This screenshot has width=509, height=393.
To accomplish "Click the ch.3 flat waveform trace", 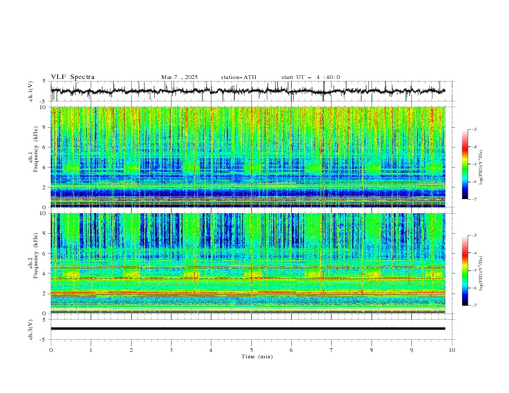I will coord(247,329).
